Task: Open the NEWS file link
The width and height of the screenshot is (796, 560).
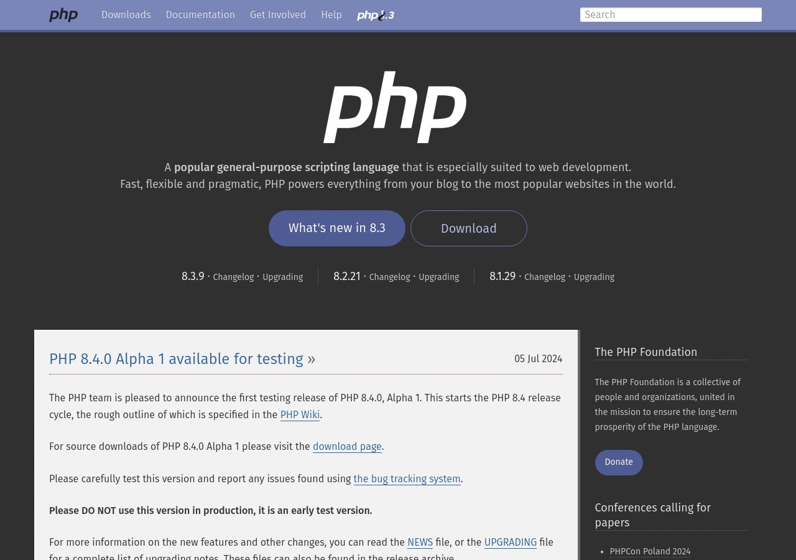Action: tap(420, 543)
